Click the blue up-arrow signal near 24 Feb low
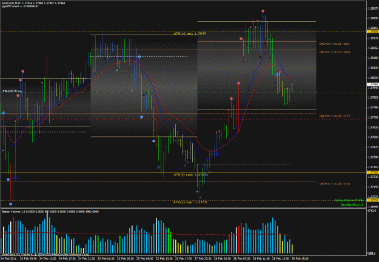379x262 pixels. click(16, 178)
